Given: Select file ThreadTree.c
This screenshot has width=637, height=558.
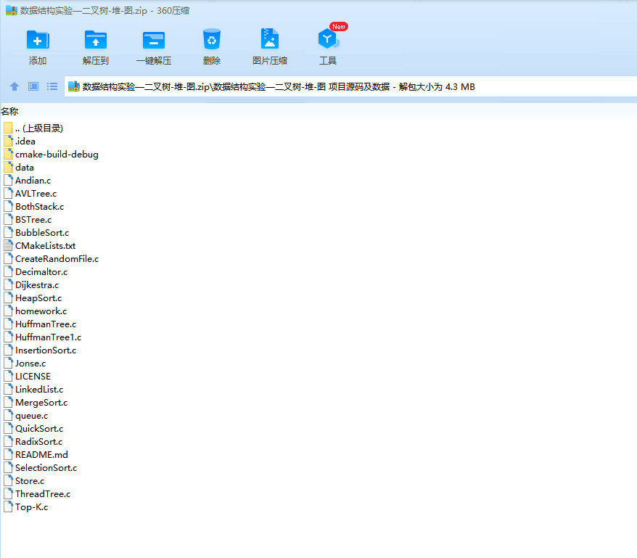Looking at the screenshot, I should (37, 494).
